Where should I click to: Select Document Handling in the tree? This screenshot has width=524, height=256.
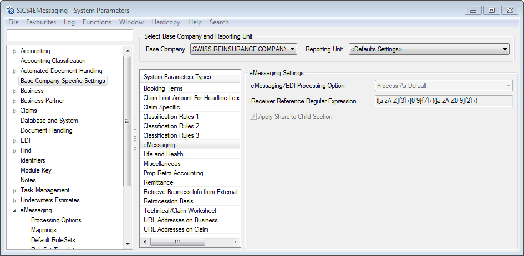(47, 130)
